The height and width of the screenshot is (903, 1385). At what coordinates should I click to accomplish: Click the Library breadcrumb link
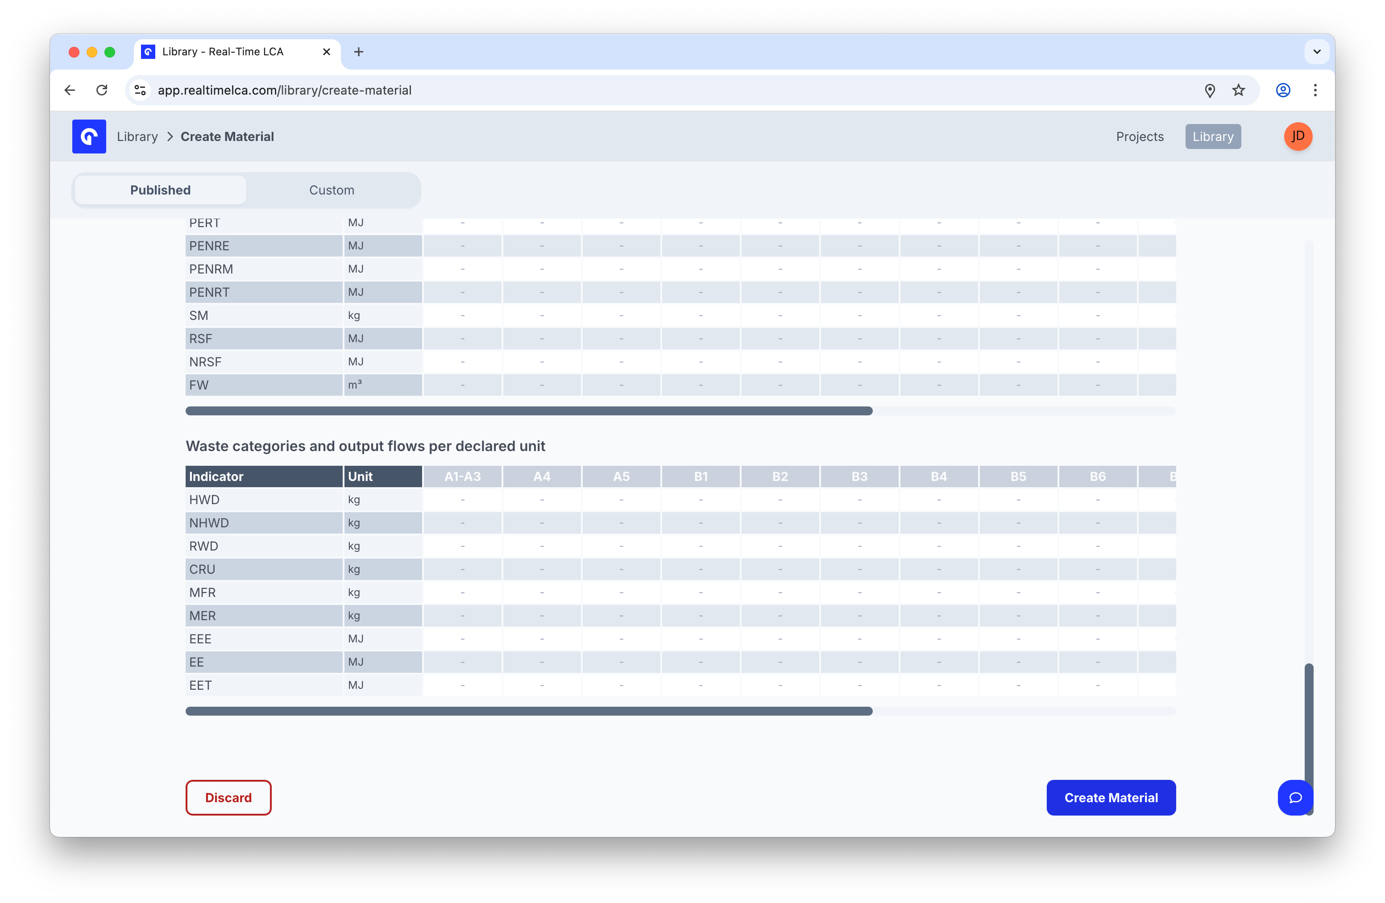[x=137, y=137]
